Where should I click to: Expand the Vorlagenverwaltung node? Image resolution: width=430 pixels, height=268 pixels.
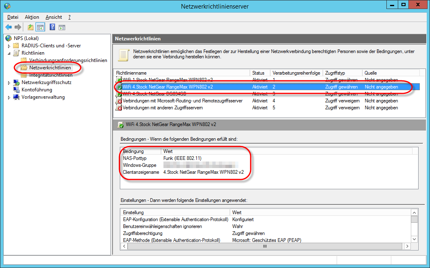click(x=9, y=97)
